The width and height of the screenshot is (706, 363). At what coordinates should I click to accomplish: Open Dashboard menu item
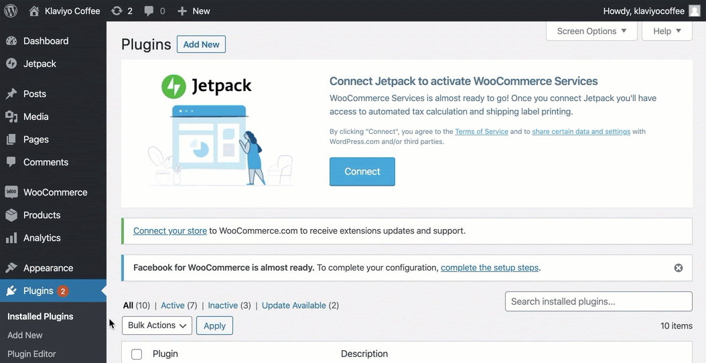[46, 41]
